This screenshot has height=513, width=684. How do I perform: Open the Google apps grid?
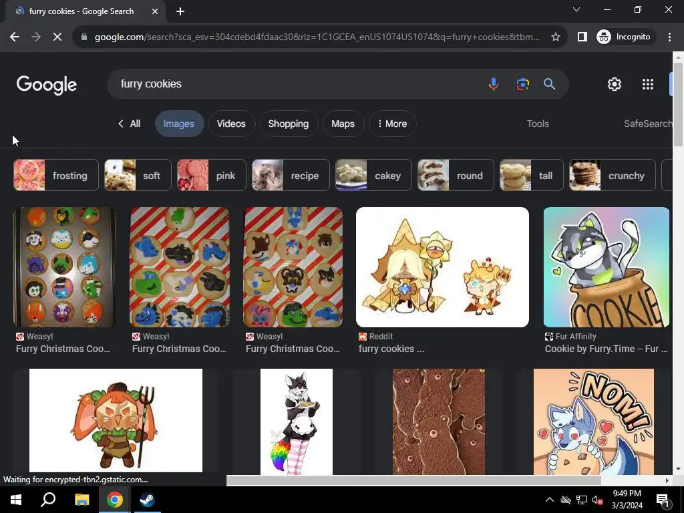(x=648, y=84)
